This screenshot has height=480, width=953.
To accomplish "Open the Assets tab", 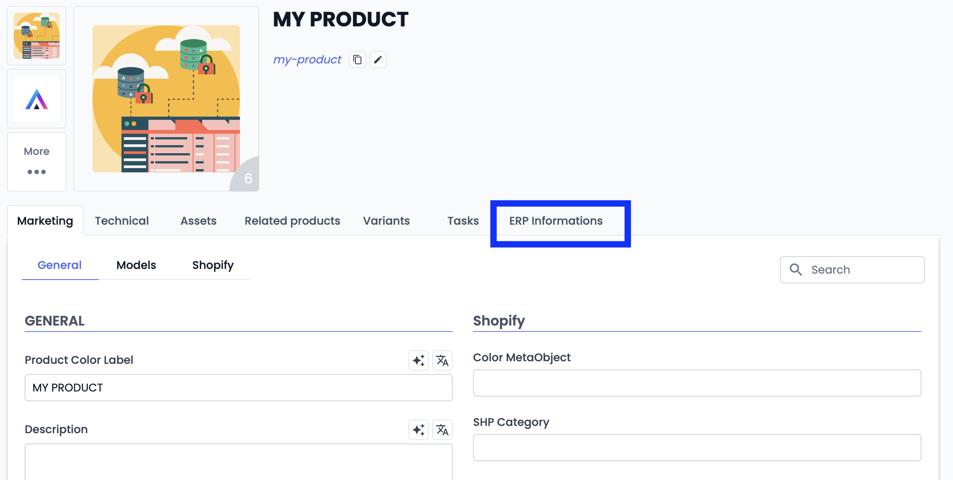I will 199,221.
